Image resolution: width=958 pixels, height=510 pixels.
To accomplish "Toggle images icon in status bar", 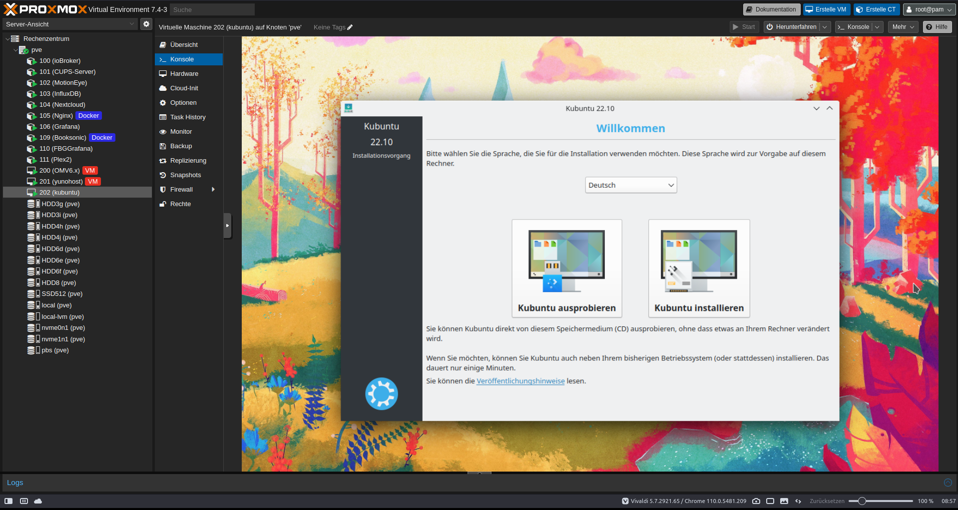I will pyautogui.click(x=784, y=501).
